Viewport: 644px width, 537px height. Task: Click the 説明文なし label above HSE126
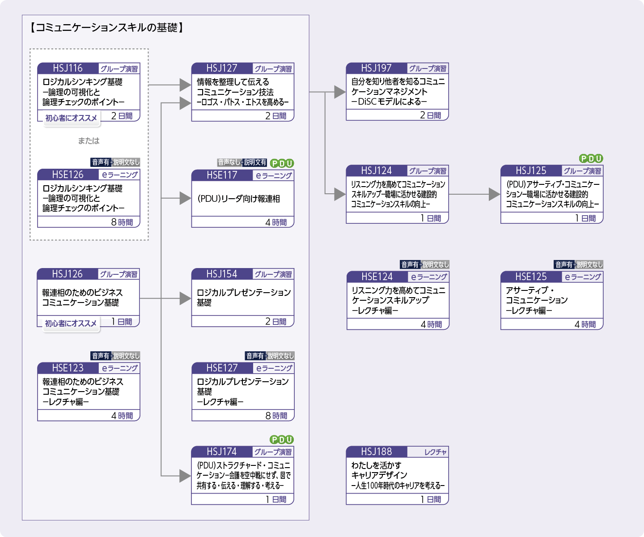click(126, 162)
